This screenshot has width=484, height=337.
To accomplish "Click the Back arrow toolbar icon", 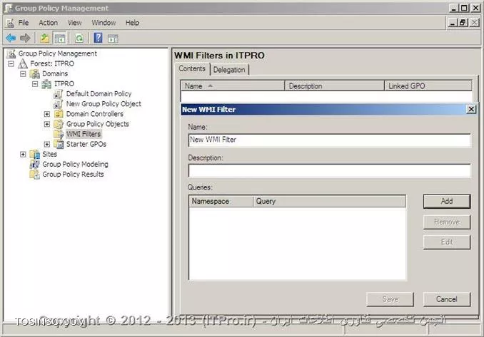I will 11,38.
